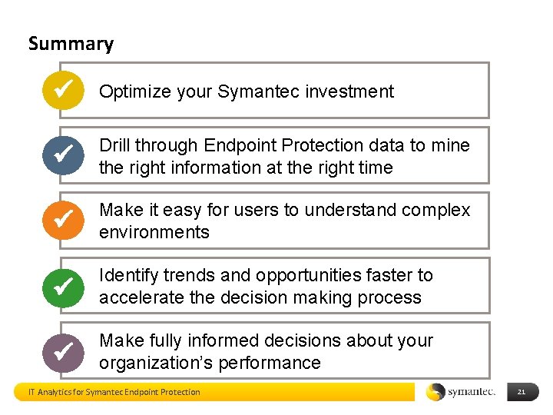Click the Symantec yellow circle logo

pos(435,392)
